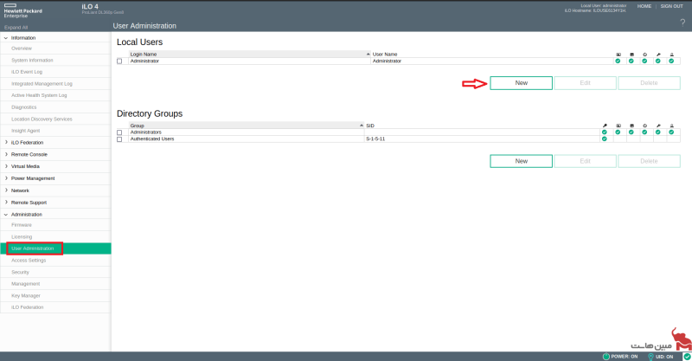This screenshot has height=361, width=692.
Task: Click the Directory Groups Virtual Power header icon
Action: (x=644, y=126)
